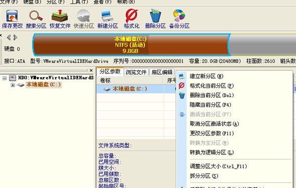This screenshot has width=296, height=188.
Task: Click the HD0 hard disk icon
Action: click(x=13, y=78)
